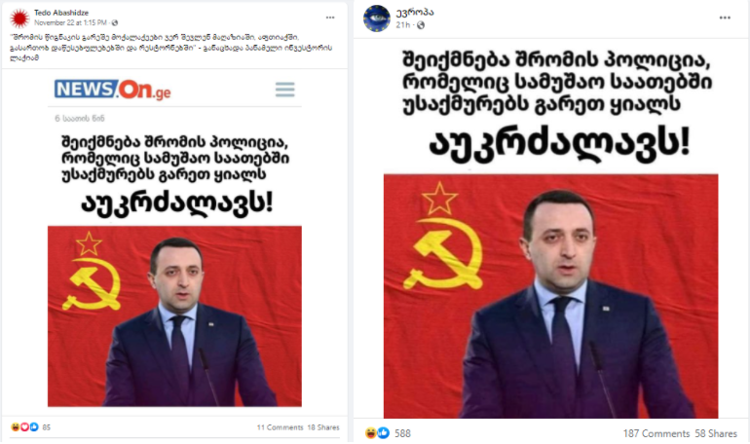Open the 11 Comments link

(280, 427)
